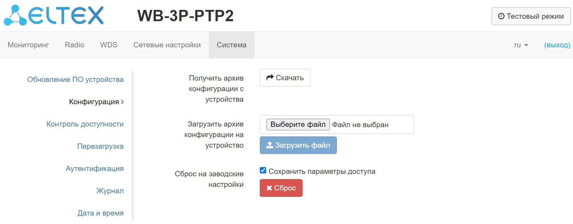The height and width of the screenshot is (224, 573).
Task: Click the (выход) logout link
Action: pos(557,45)
